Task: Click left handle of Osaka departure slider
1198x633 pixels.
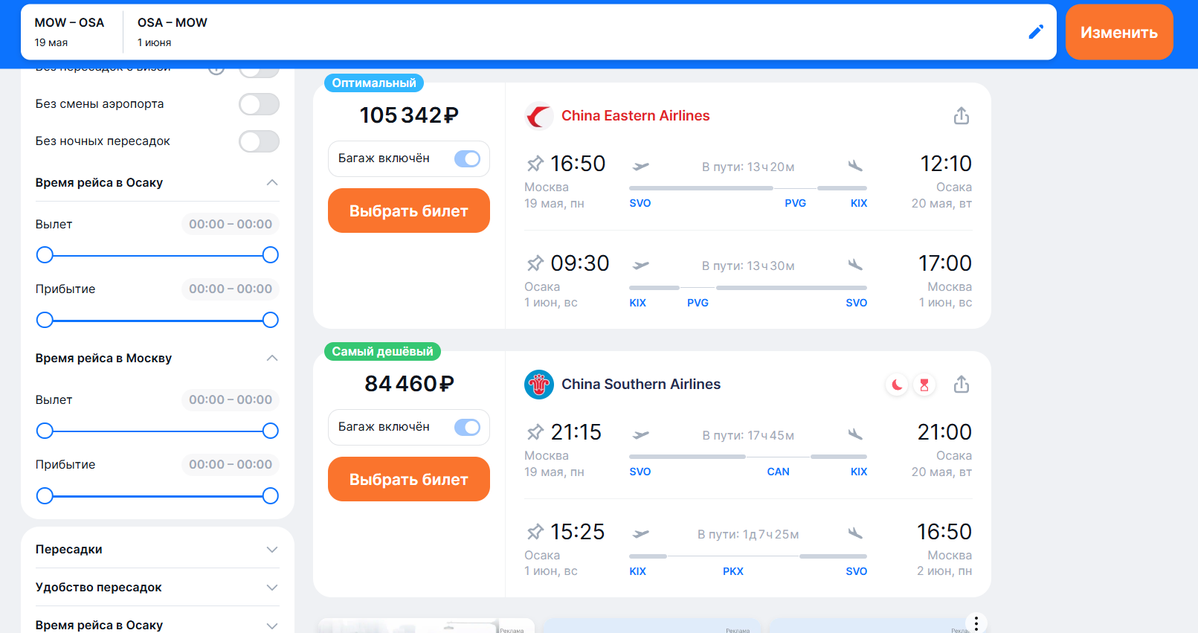Action: click(45, 255)
